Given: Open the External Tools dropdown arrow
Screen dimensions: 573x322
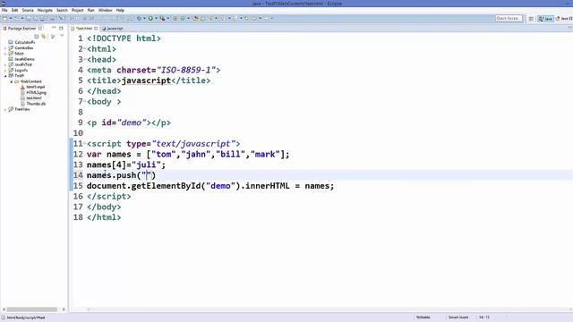Looking at the screenshot, I should tap(168, 18).
